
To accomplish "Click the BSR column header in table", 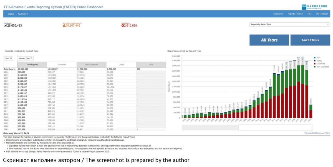I will click(151, 65).
